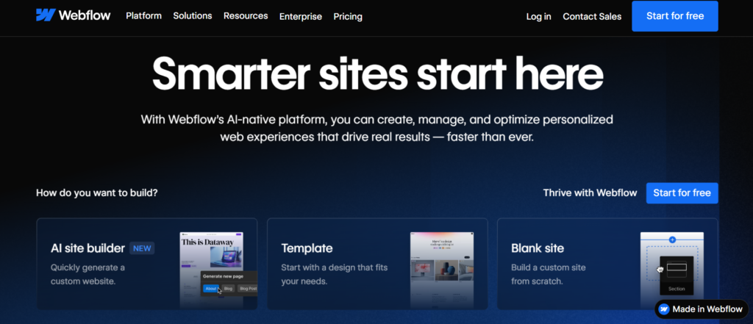Click the About chip in Generate new page

[x=211, y=289]
